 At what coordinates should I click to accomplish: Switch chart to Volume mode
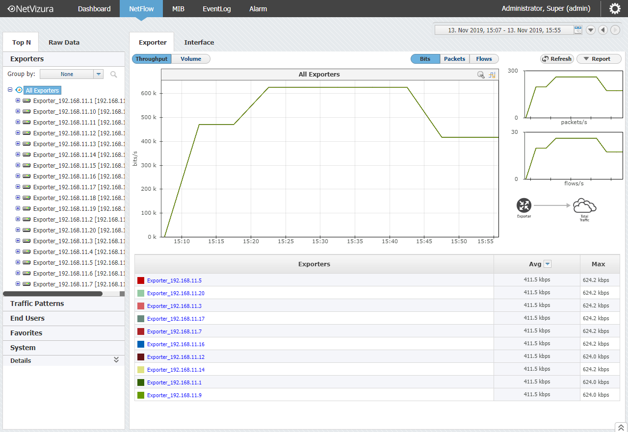point(191,59)
